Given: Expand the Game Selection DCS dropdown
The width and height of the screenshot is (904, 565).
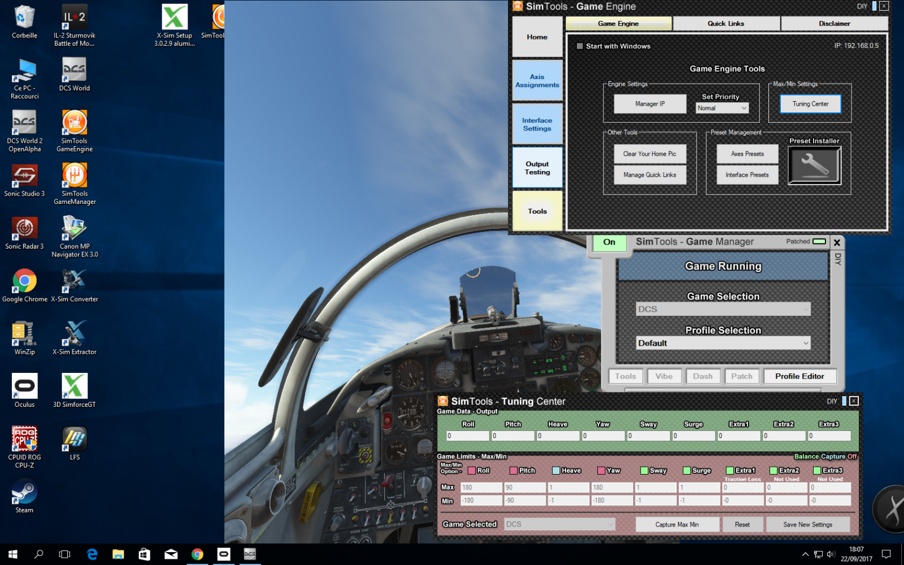Looking at the screenshot, I should 723,309.
